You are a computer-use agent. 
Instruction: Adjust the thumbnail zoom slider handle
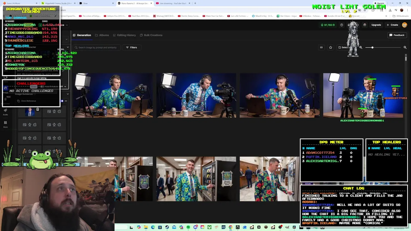coord(372,47)
